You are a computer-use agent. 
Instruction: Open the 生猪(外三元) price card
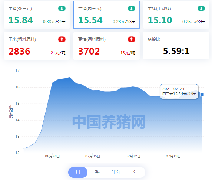pos(37,15)
